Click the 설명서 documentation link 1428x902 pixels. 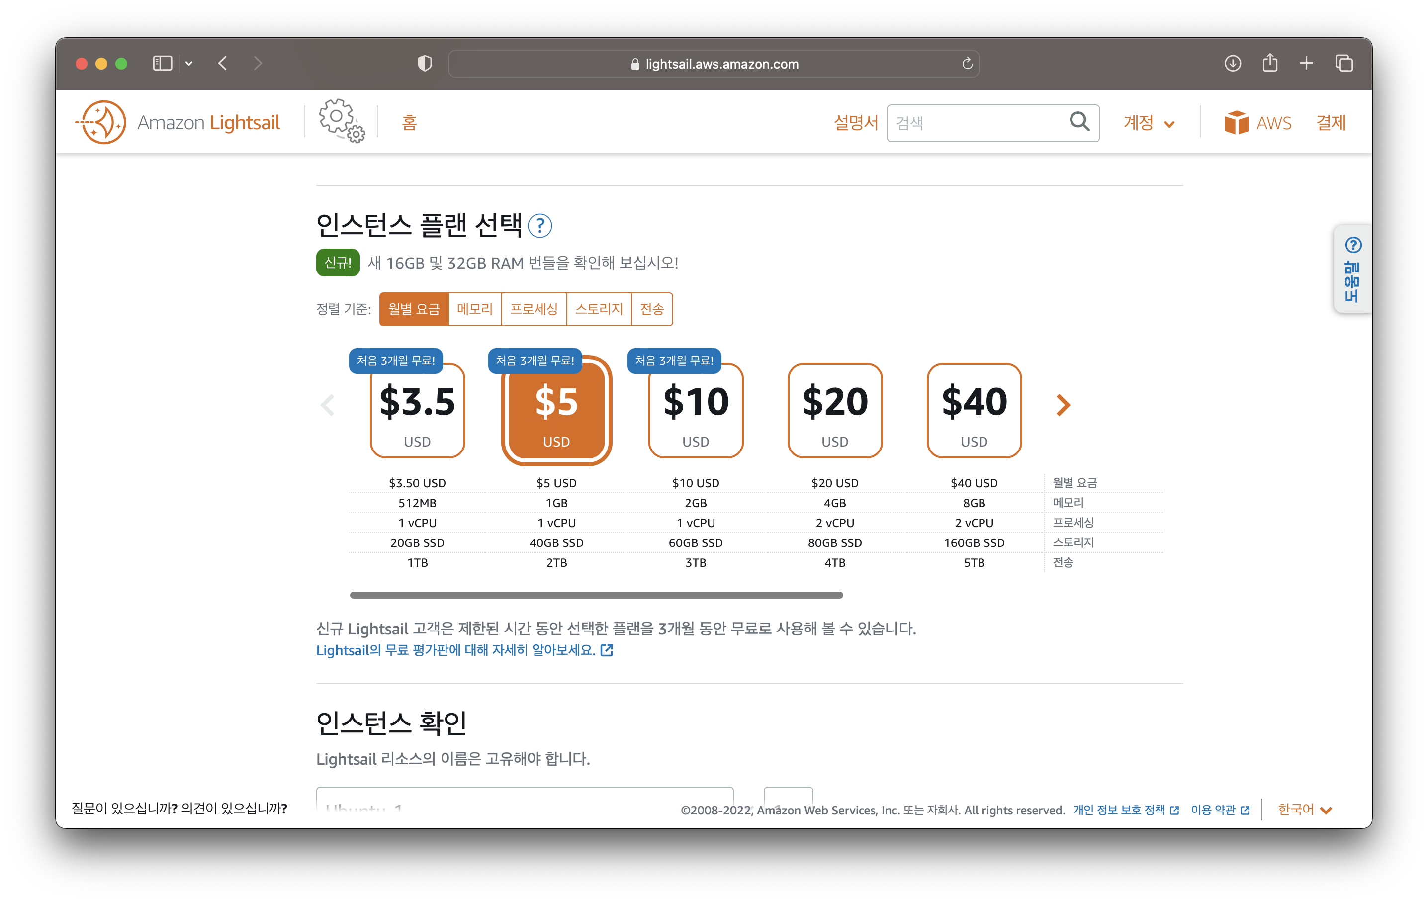(x=855, y=123)
